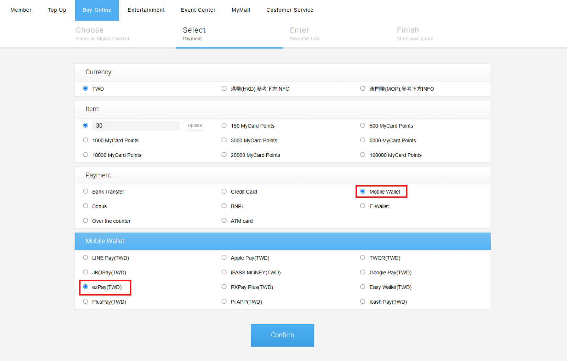Screen dimensions: 567x361
Task: Pick Google Pay(TWD) wallet
Action: [363, 272]
